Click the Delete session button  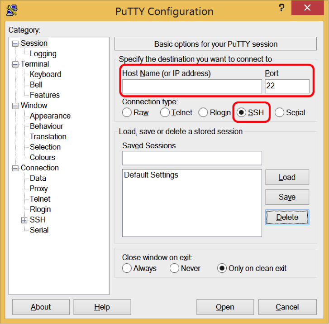coord(287,217)
